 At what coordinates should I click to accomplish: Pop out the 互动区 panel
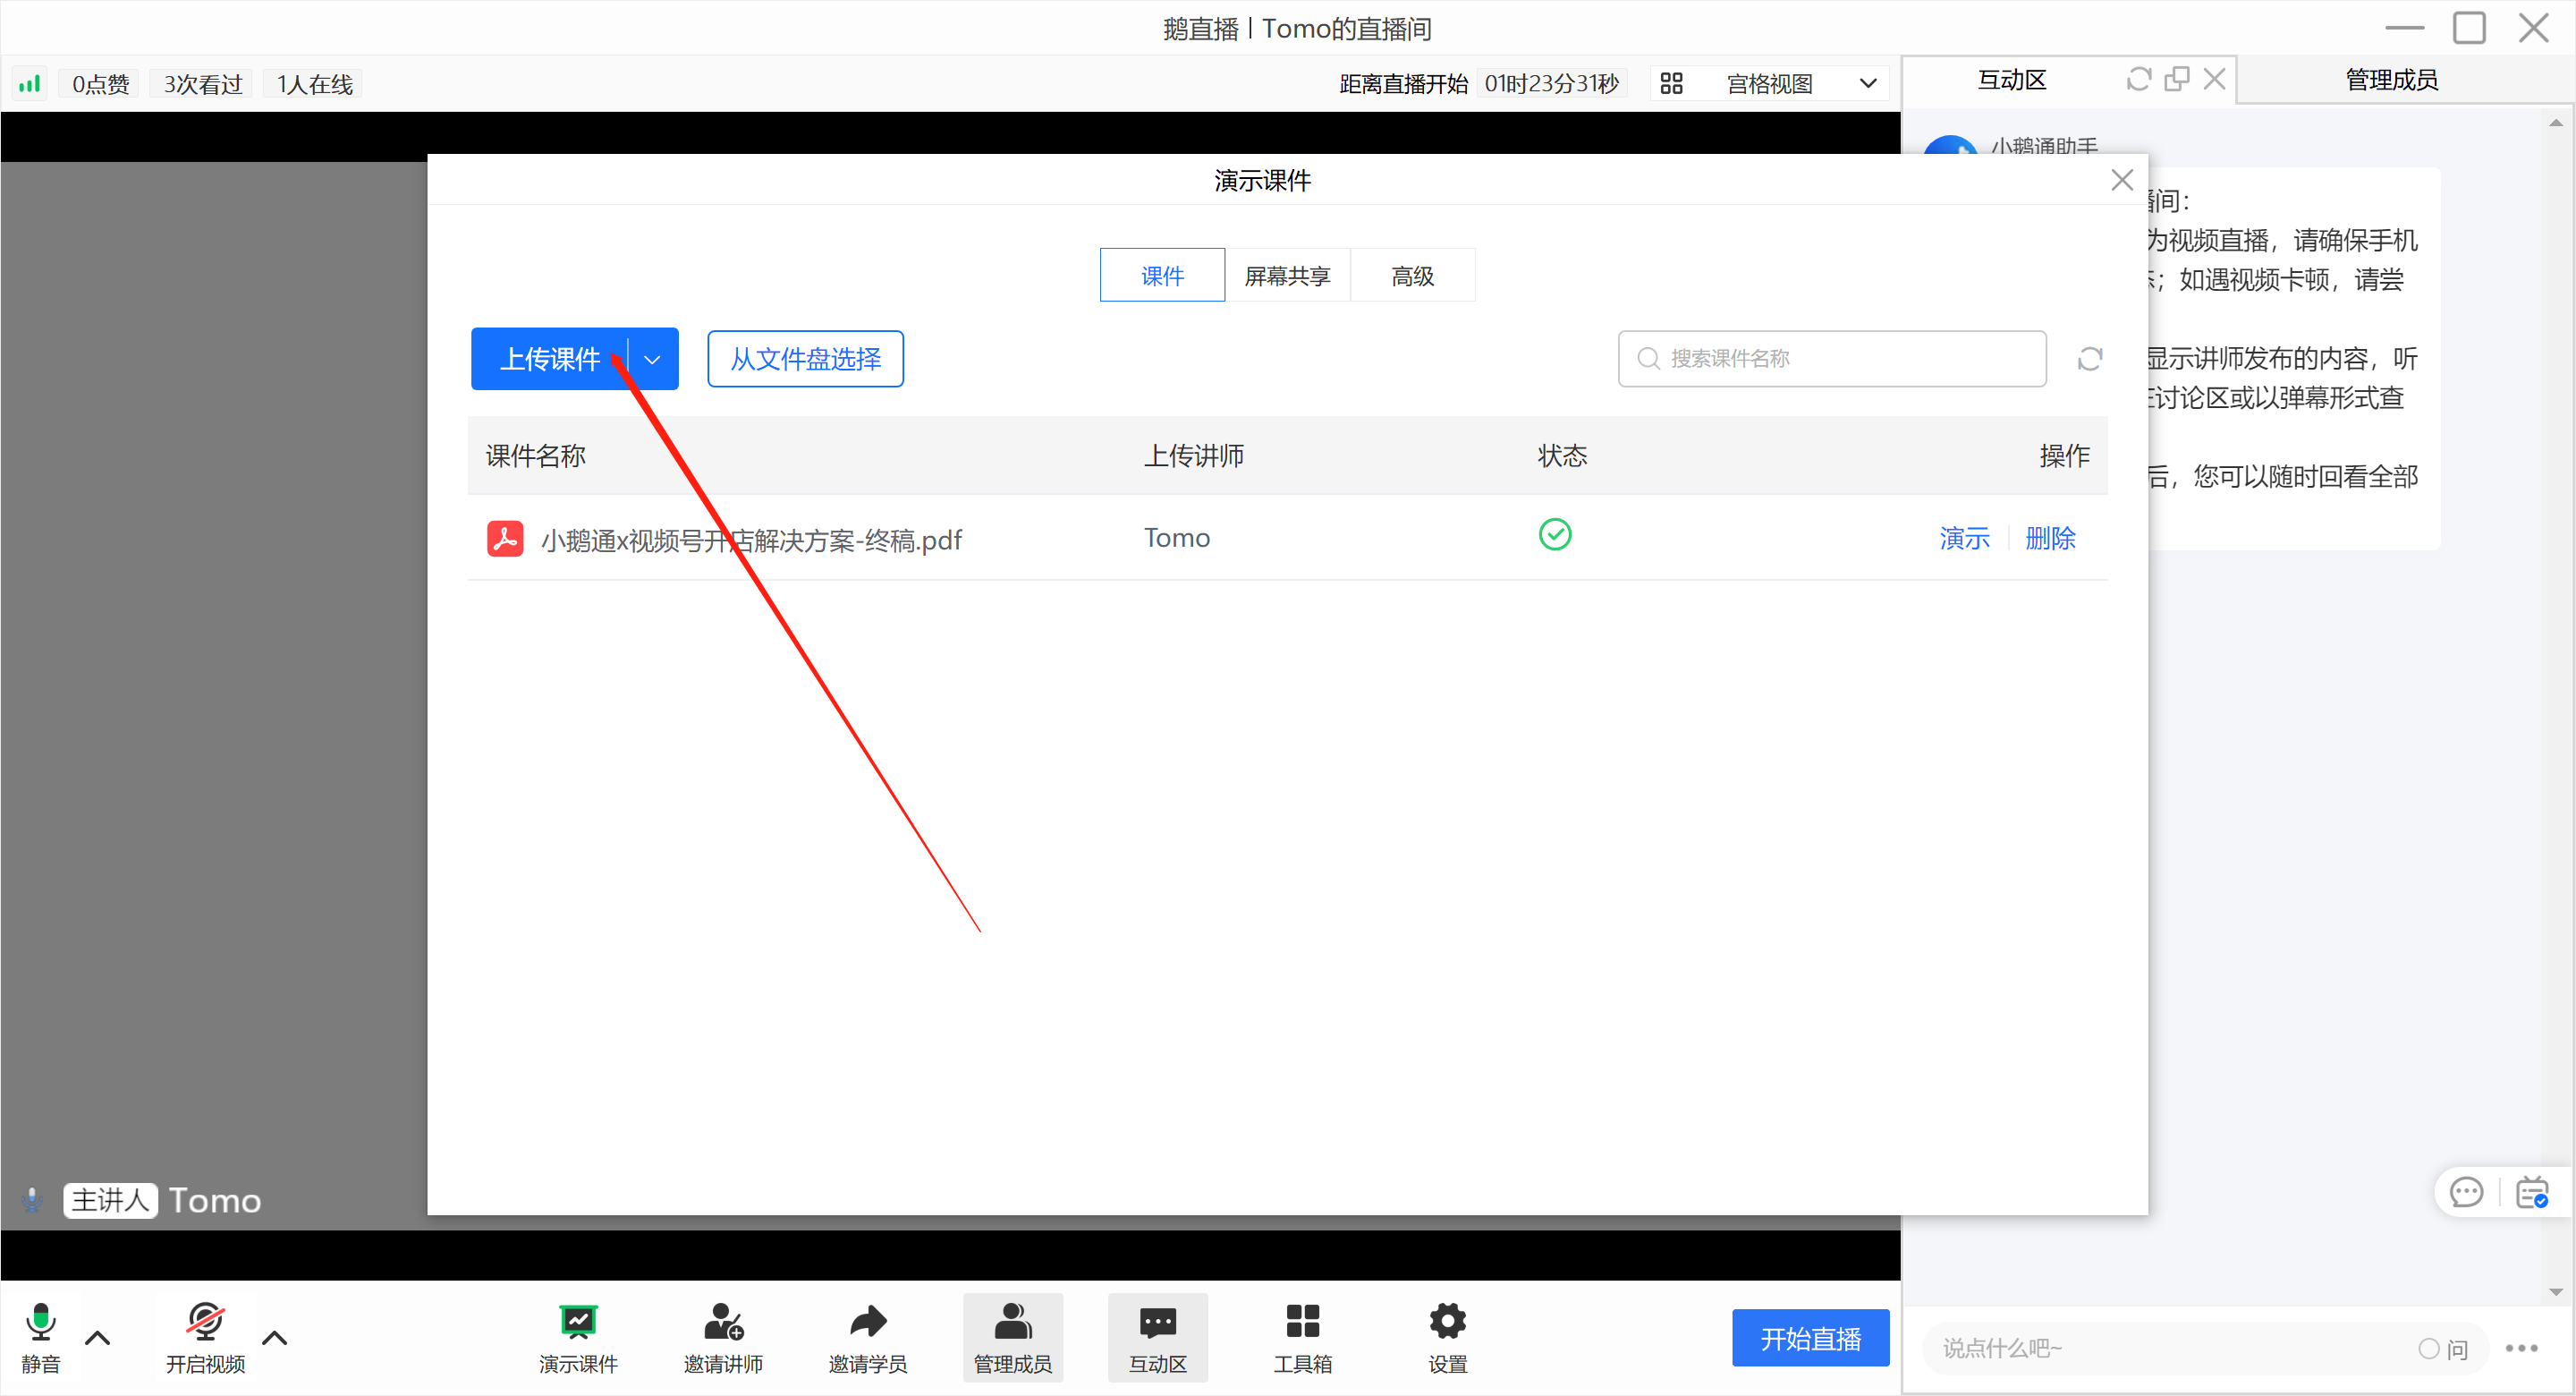[2176, 79]
